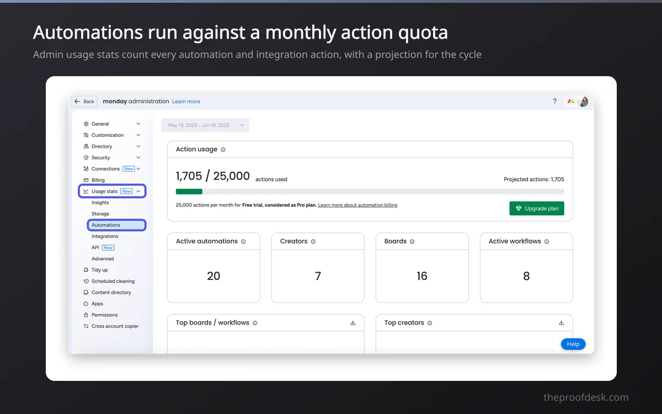Click the Customization sliders icon
The height and width of the screenshot is (414, 662).
point(86,135)
